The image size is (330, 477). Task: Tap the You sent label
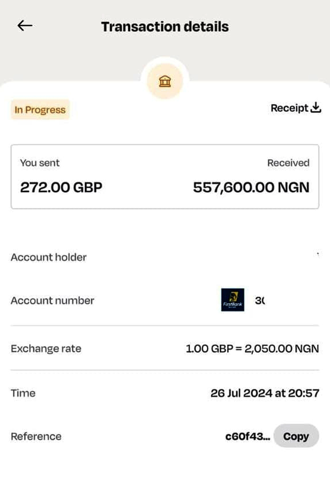[40, 163]
